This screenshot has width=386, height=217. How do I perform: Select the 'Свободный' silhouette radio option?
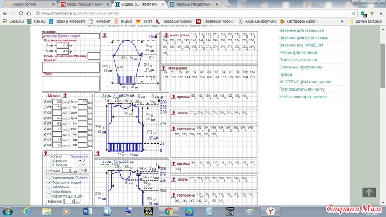[x=50, y=187]
